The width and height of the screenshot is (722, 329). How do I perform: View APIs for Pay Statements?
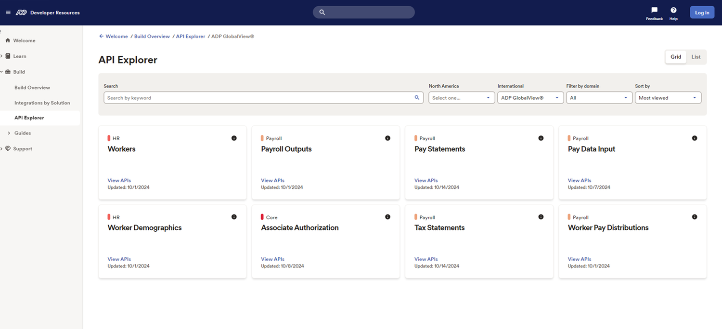pos(426,181)
